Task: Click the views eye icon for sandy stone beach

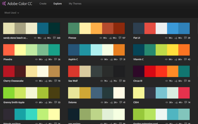Action: [35, 38]
